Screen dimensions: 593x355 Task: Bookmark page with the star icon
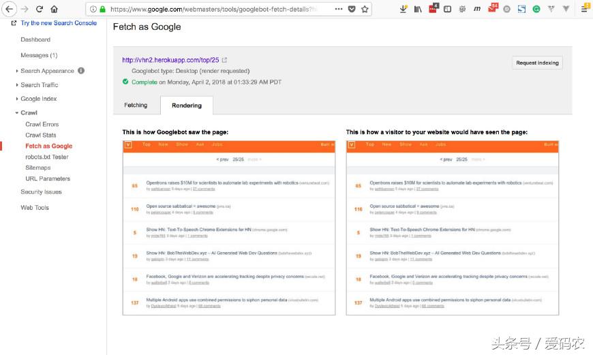[365, 9]
